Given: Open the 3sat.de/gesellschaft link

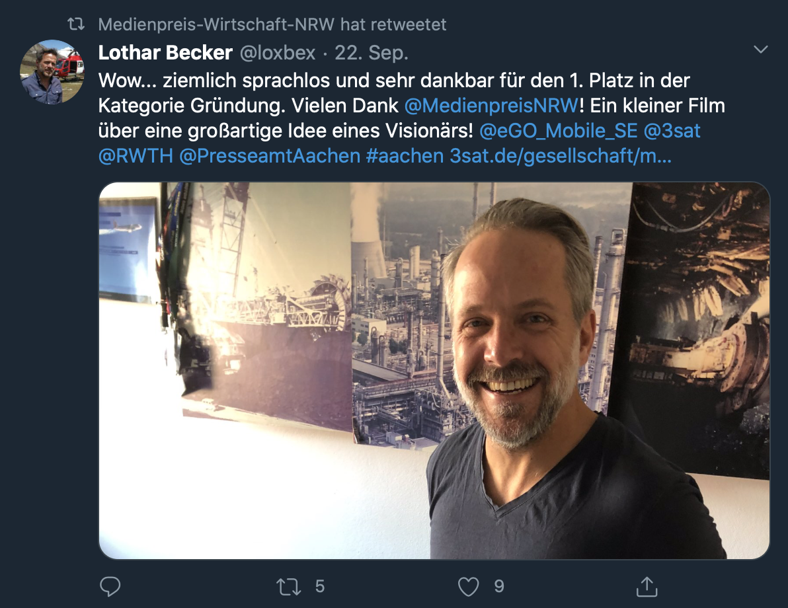Looking at the screenshot, I should click(561, 156).
